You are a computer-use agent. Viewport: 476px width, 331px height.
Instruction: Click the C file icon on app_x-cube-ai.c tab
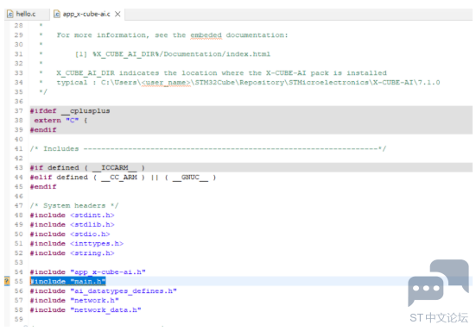coord(57,14)
